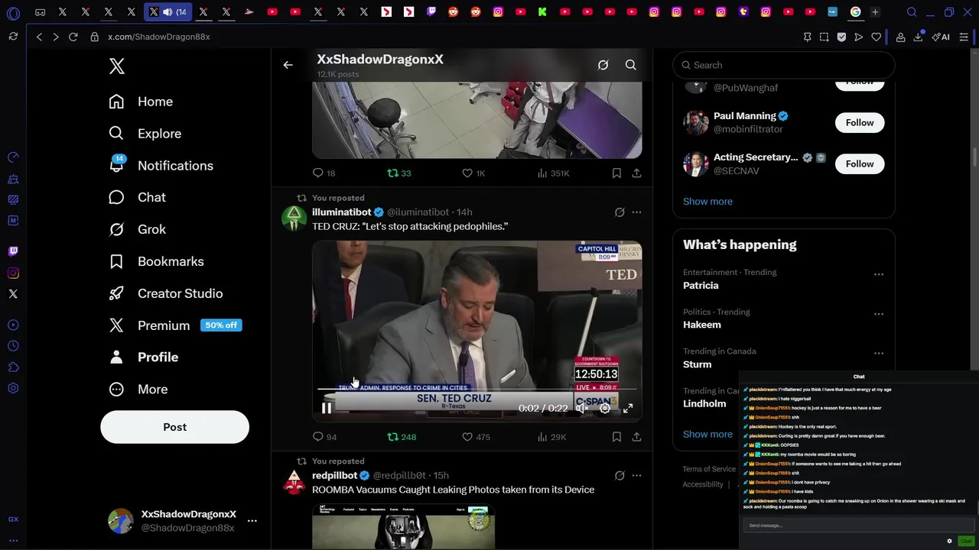The image size is (979, 550).
Task: Click the green Chat send button
Action: point(966,541)
